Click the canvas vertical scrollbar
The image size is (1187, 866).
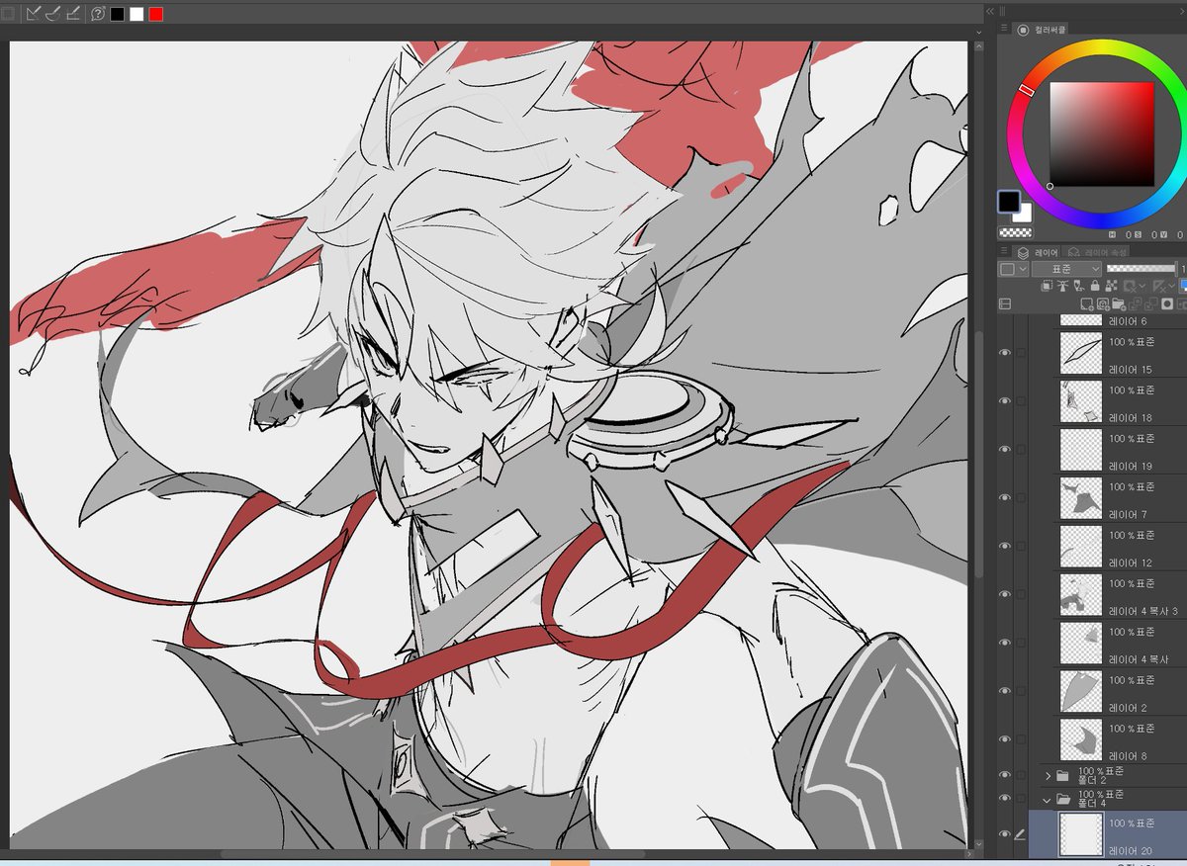[x=979, y=457]
